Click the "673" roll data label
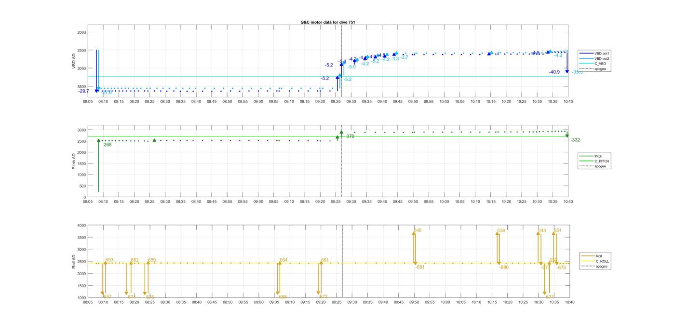Screen dimensions: 675x334 click(x=324, y=297)
